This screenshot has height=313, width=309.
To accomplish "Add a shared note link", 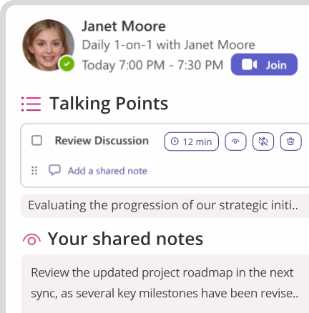I will [x=107, y=171].
